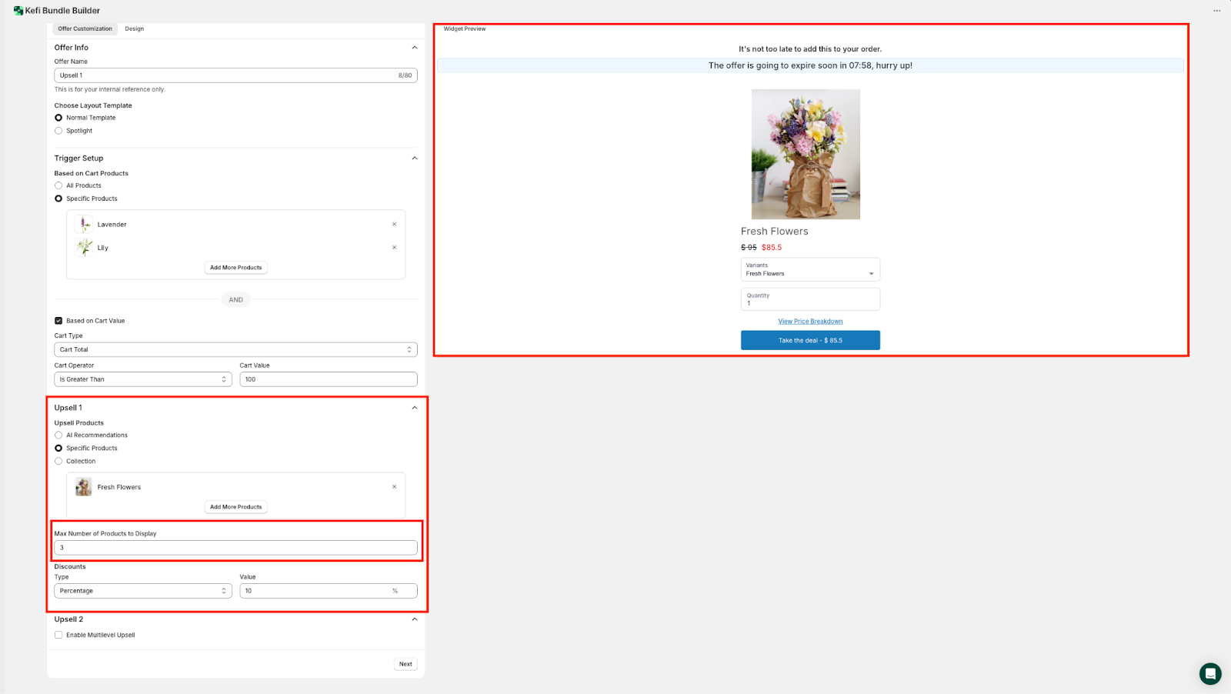
Task: Open the three-dot more options menu
Action: (x=1216, y=11)
